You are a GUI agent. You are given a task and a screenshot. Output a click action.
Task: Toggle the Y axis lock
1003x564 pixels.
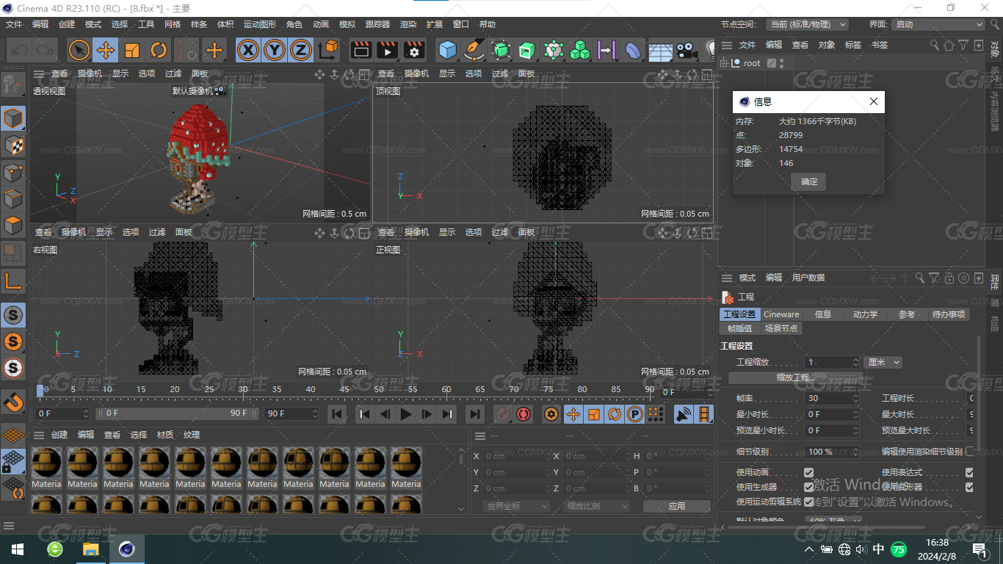click(275, 50)
